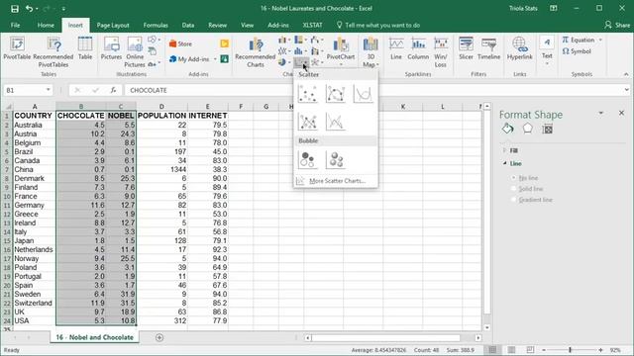Switch to the Home tab
The image size is (634, 356).
click(x=46, y=25)
